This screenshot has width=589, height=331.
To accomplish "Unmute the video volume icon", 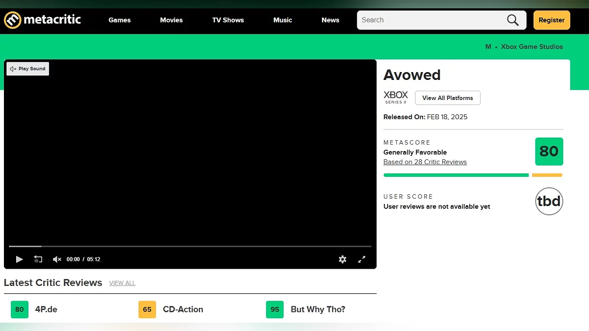I will [x=57, y=259].
